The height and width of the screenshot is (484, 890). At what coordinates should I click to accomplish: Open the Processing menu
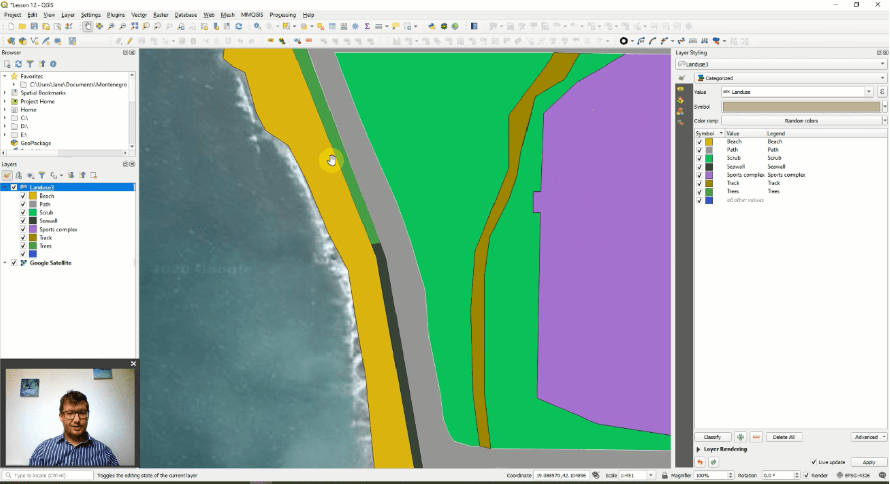(x=282, y=15)
